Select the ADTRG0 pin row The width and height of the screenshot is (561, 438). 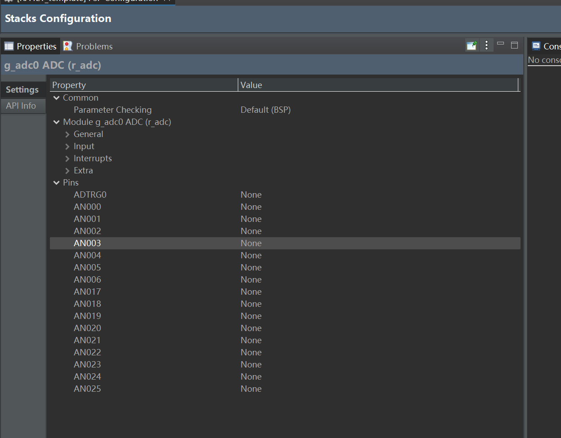coord(285,195)
